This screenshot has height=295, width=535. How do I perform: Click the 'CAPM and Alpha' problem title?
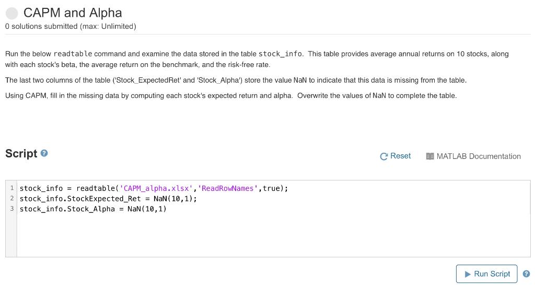73,13
